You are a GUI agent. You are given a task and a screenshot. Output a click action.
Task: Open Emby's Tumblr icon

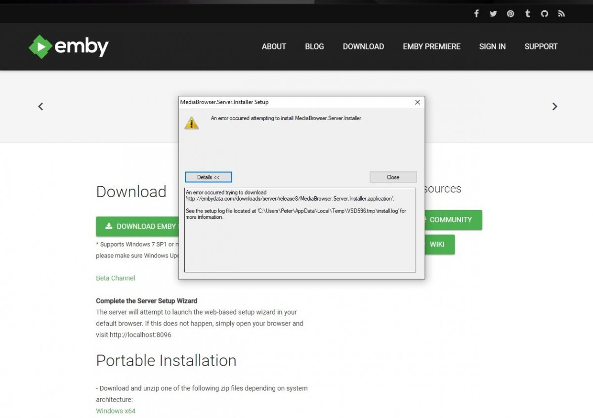(x=528, y=14)
